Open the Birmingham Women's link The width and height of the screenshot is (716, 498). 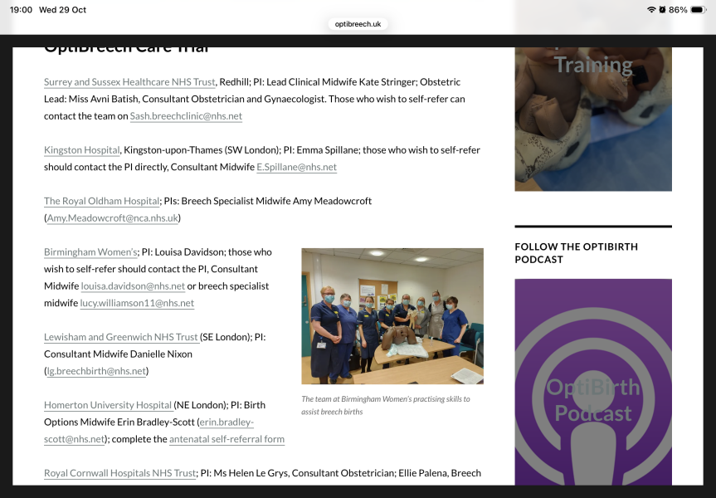click(x=90, y=252)
